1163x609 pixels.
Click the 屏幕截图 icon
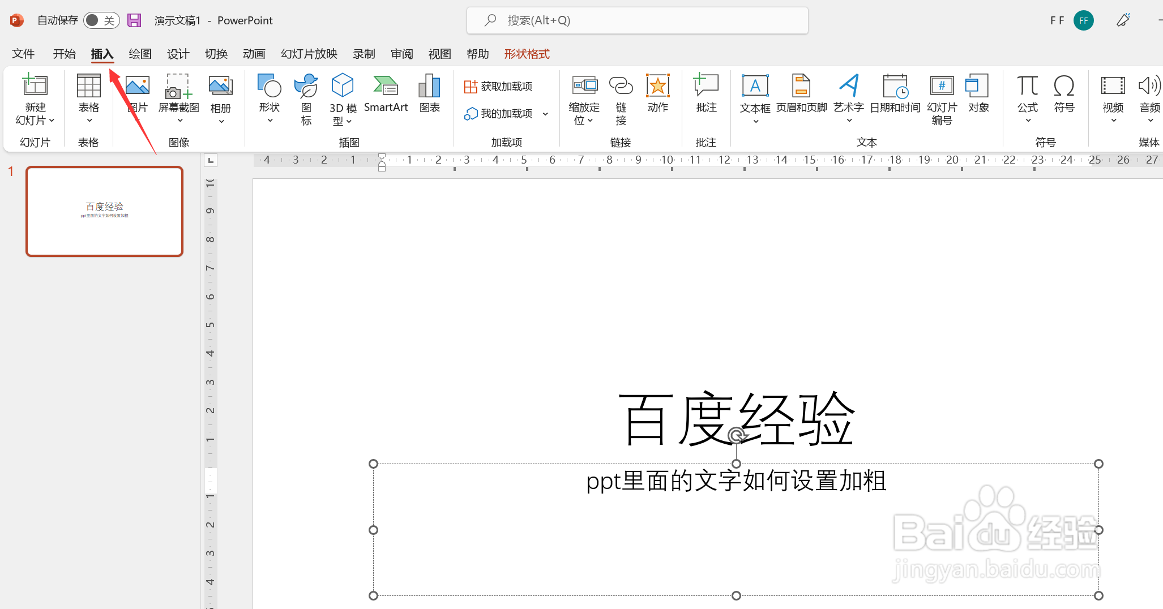[x=178, y=85]
